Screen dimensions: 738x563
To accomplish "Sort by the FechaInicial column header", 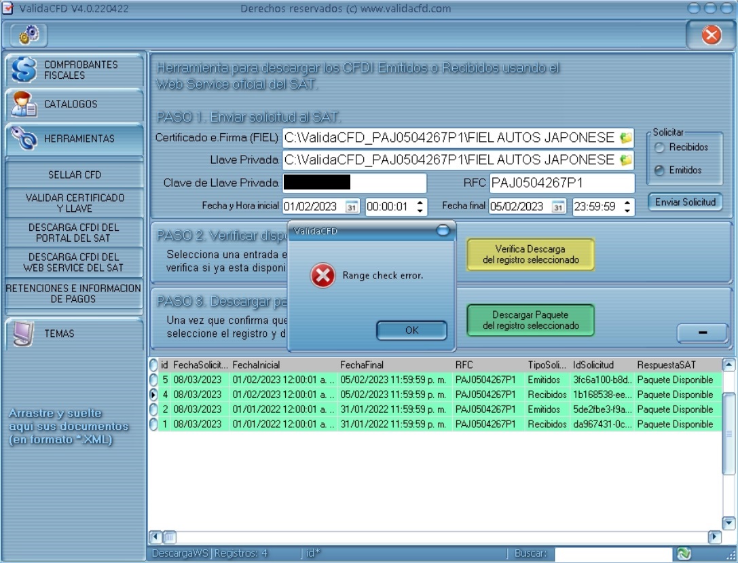I will [x=284, y=365].
